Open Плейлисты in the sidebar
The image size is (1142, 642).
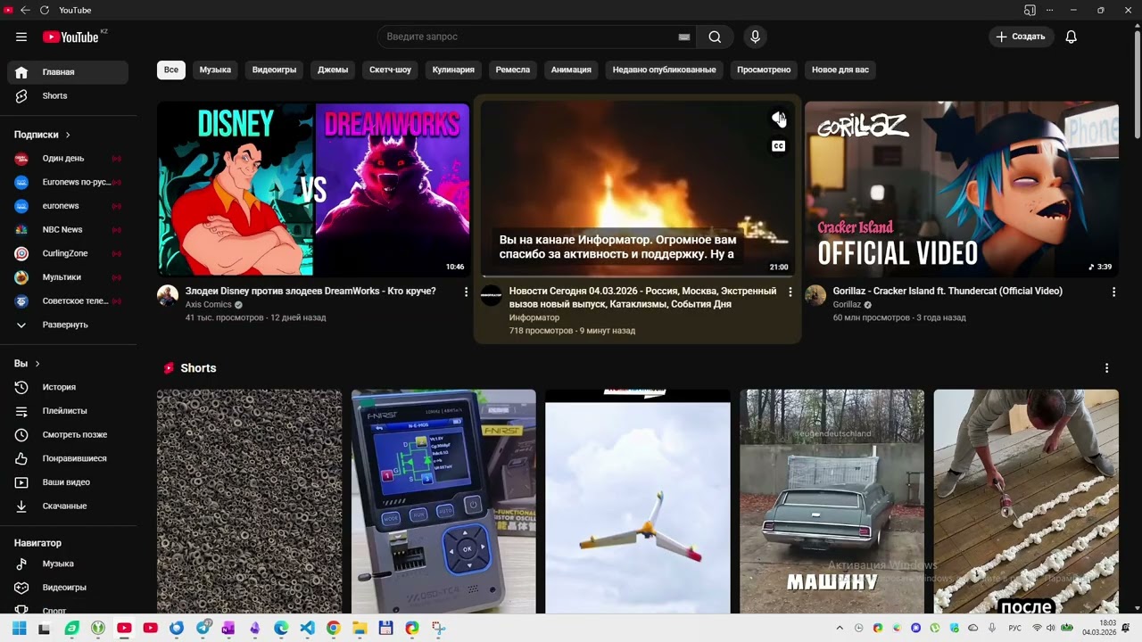[68, 411]
